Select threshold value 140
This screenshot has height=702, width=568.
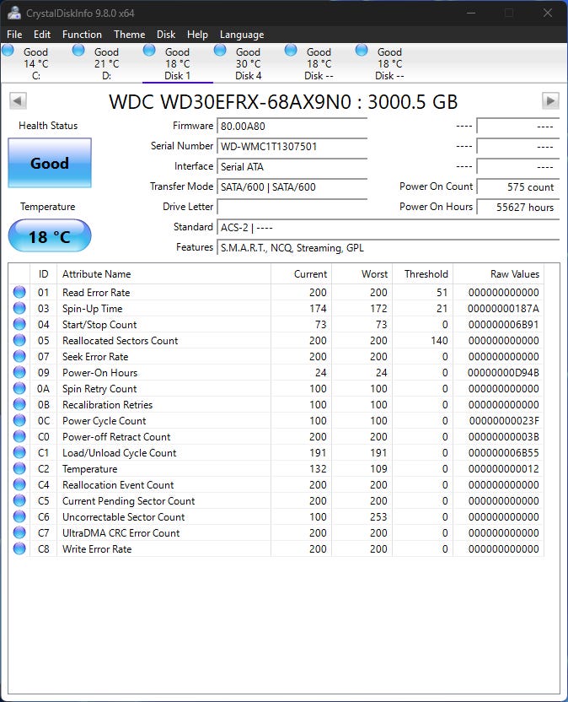click(439, 341)
